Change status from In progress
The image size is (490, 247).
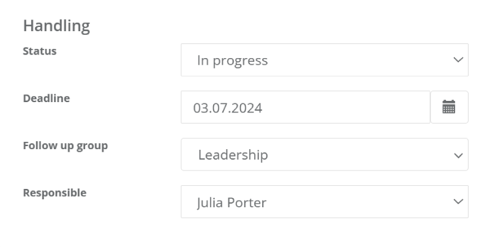pos(325,60)
